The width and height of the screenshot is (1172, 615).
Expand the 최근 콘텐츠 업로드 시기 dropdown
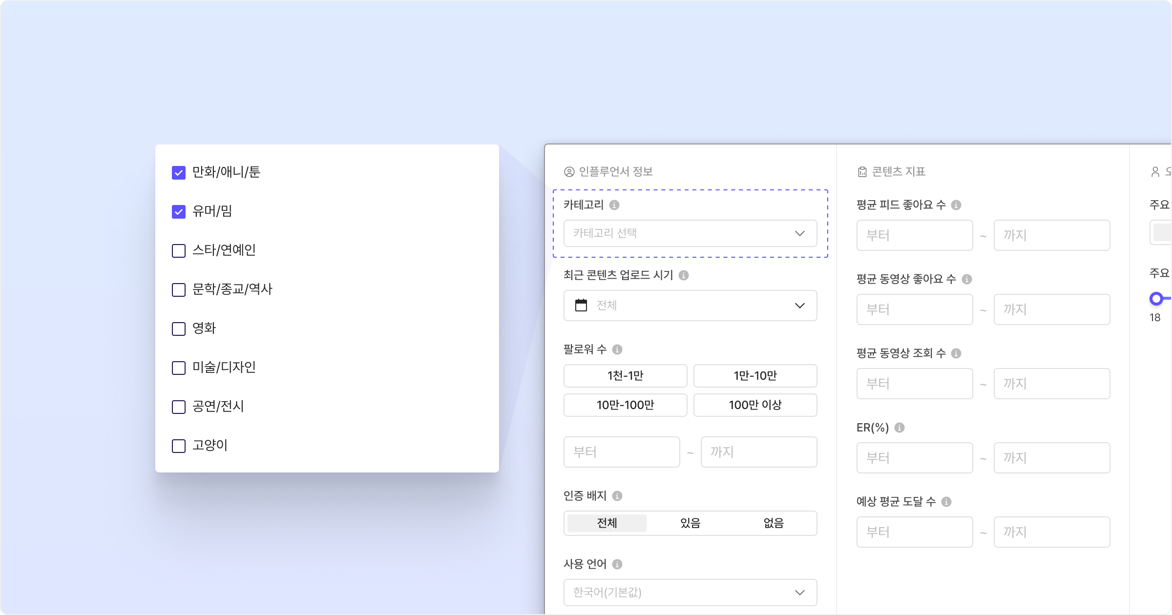(x=690, y=306)
